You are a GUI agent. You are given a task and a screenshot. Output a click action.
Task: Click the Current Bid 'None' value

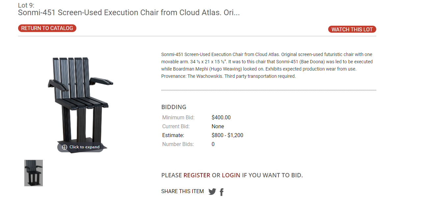[218, 126]
